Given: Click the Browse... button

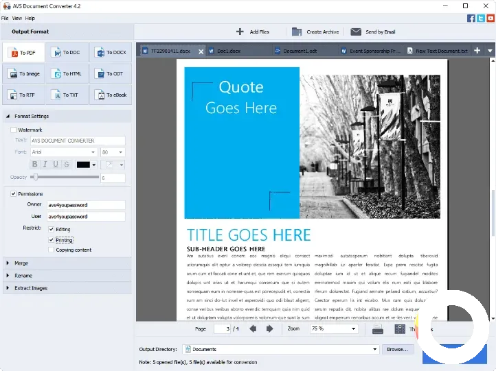Looking at the screenshot, I should 398,349.
